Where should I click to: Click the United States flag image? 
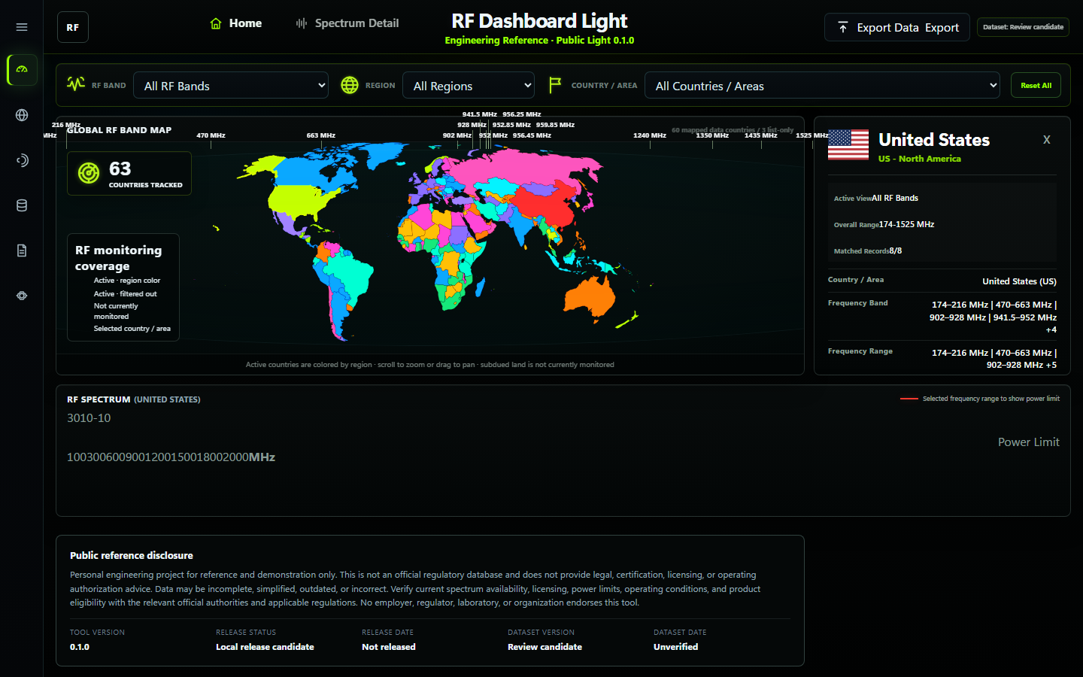tap(848, 144)
